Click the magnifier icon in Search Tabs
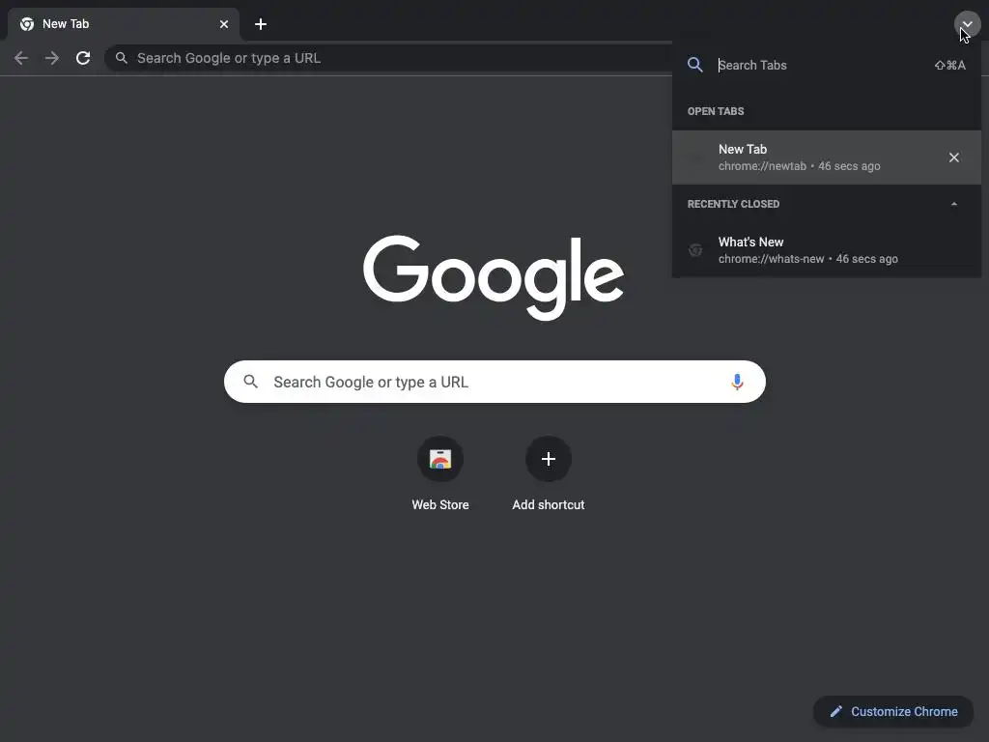This screenshot has width=989, height=742. 695,65
